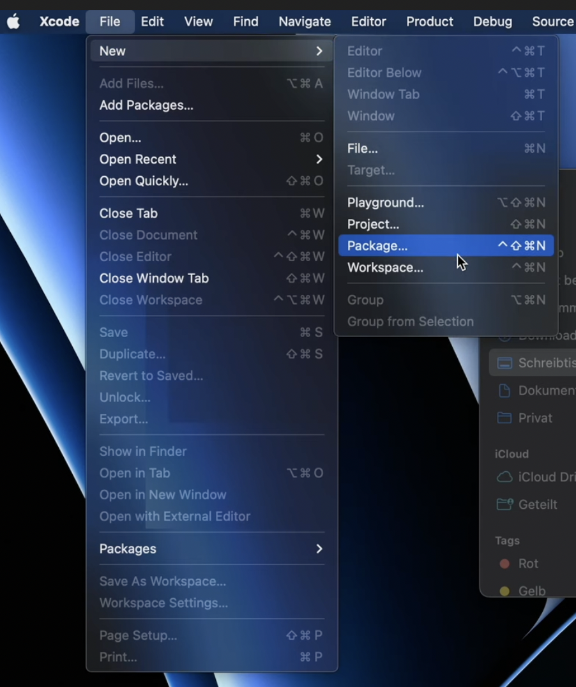
Task: Choose New Workspace… in submenu
Action: pos(446,268)
